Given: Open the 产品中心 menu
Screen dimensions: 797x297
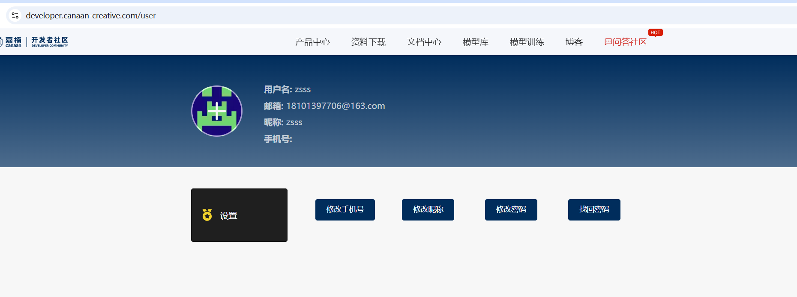Looking at the screenshot, I should pyautogui.click(x=312, y=42).
